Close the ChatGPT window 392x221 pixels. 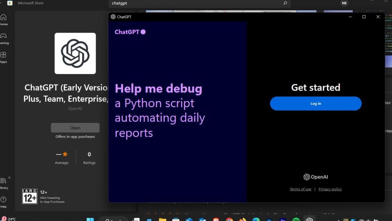click(x=378, y=17)
